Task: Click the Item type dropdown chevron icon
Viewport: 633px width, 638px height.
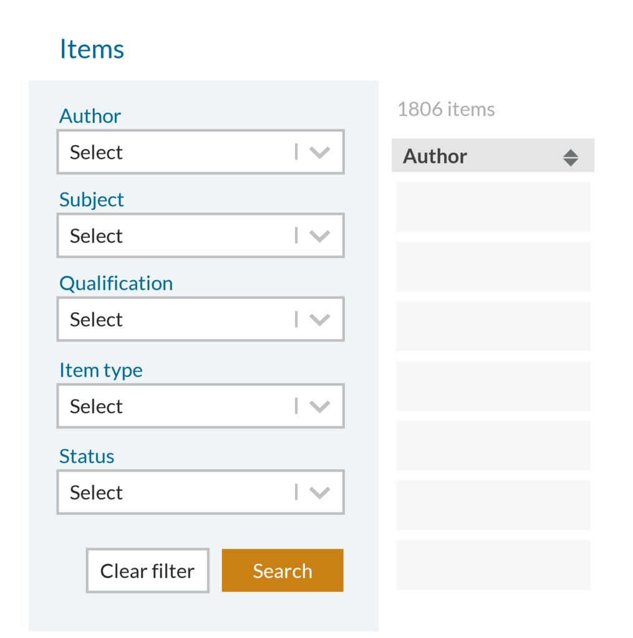Action: tap(320, 406)
